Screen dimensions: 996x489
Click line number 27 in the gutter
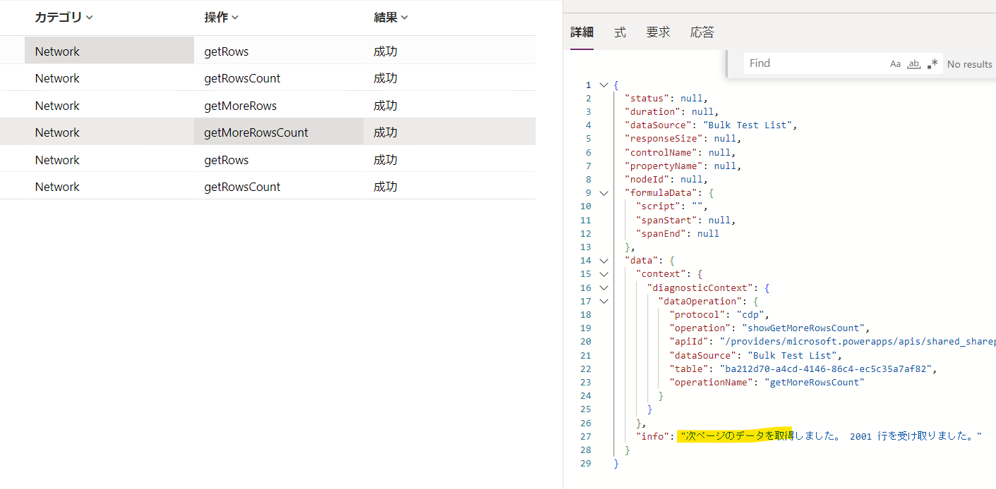click(585, 437)
